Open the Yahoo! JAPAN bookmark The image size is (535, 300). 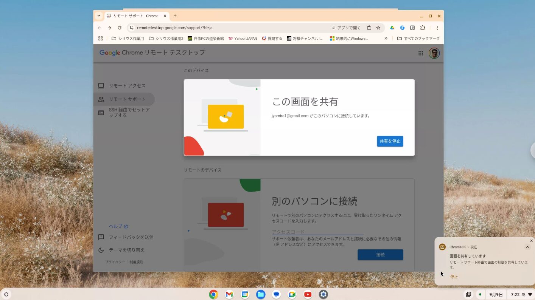[243, 39]
